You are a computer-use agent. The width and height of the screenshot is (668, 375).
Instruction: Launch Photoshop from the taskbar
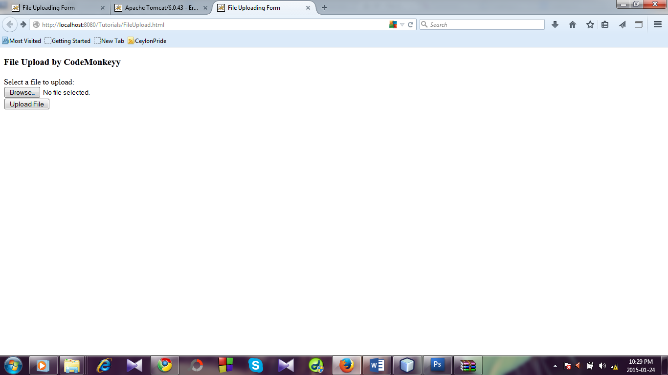tap(437, 365)
